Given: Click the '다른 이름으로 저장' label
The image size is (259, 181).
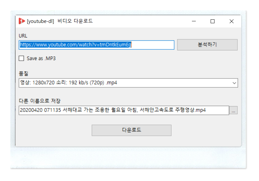Looking at the screenshot, I should point(40,101).
